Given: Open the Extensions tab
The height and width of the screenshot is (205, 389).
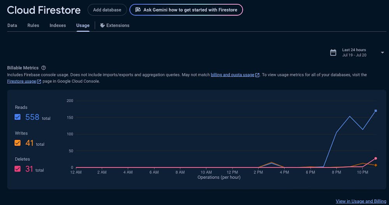Looking at the screenshot, I should pyautogui.click(x=115, y=25).
